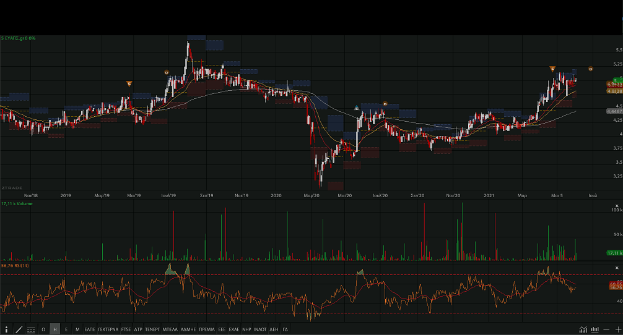This screenshot has height=335, width=623.
Task: Open the ΑΔΜΗΕ symbol tab
Action: [188, 329]
